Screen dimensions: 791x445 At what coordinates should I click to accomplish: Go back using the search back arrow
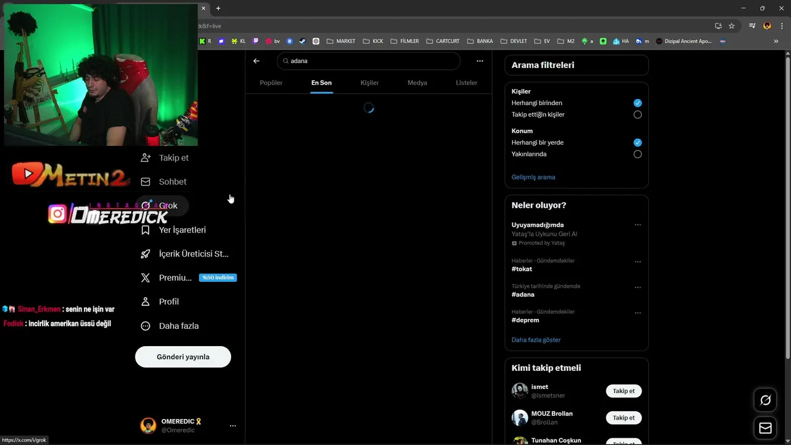click(x=256, y=61)
